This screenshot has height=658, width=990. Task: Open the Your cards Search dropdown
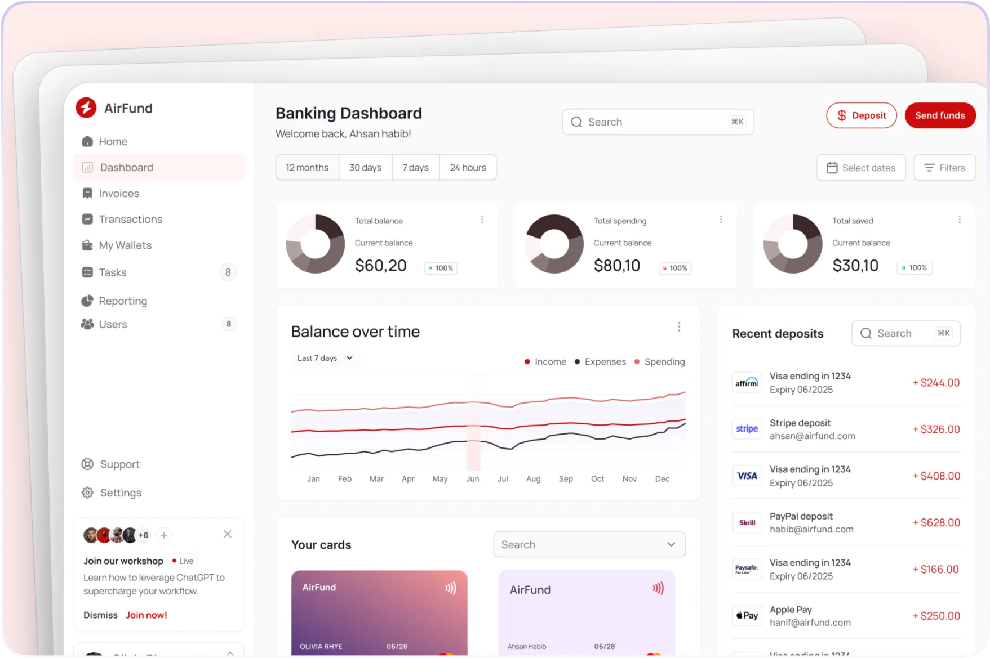589,544
